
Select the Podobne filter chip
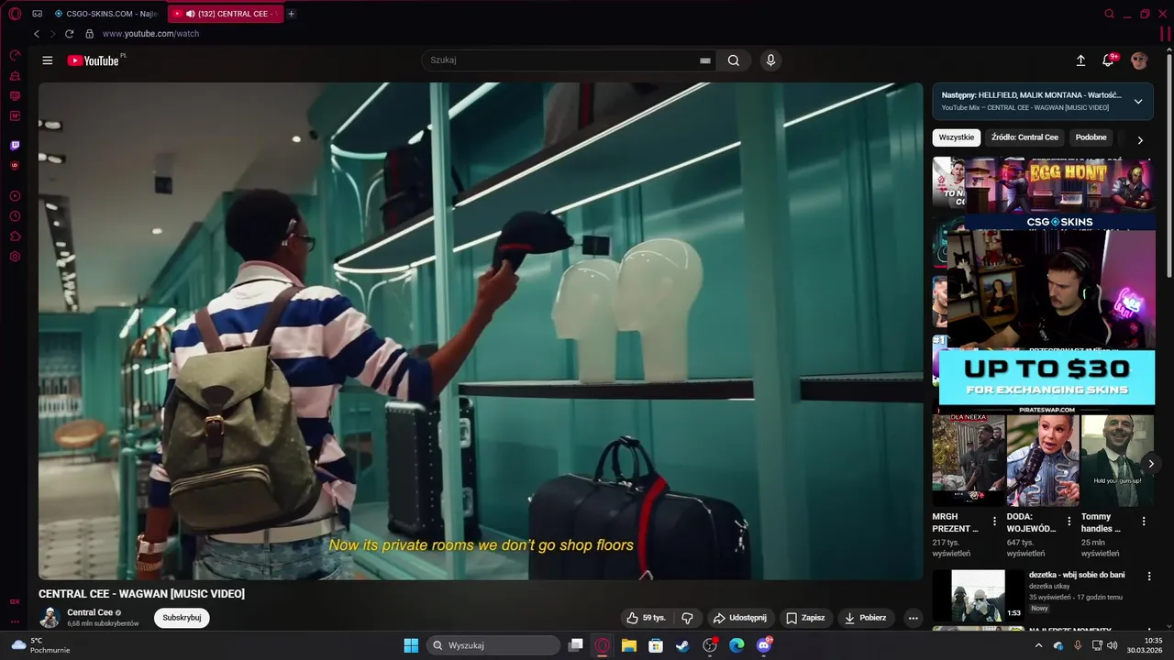[x=1091, y=137]
